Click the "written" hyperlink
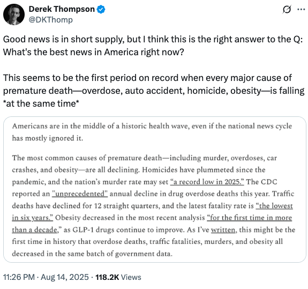The image size is (308, 289). click(x=223, y=229)
